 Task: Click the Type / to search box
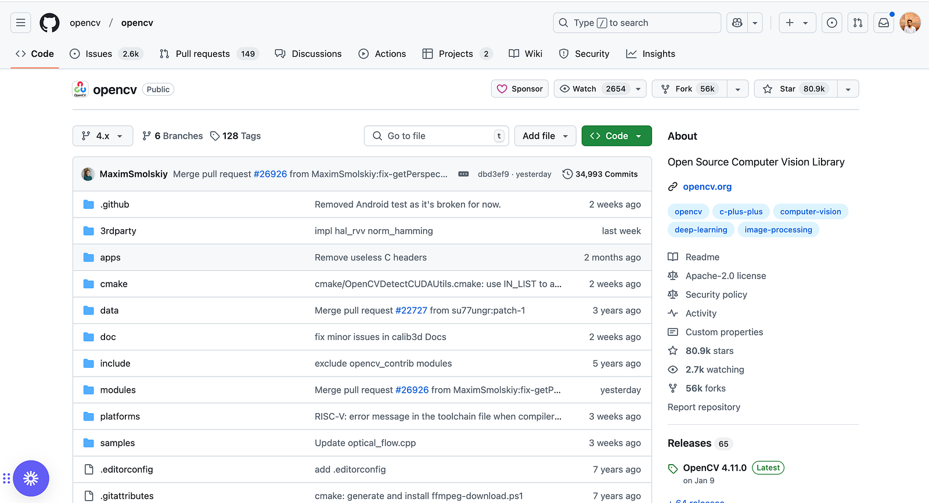pos(637,23)
